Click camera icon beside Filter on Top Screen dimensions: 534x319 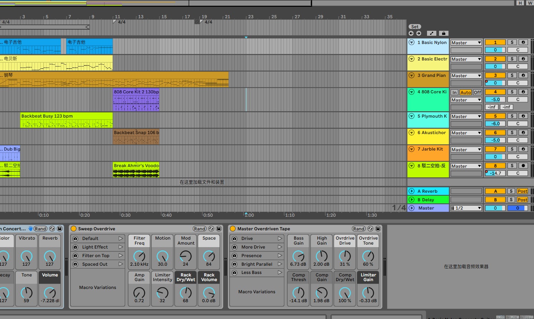point(75,256)
